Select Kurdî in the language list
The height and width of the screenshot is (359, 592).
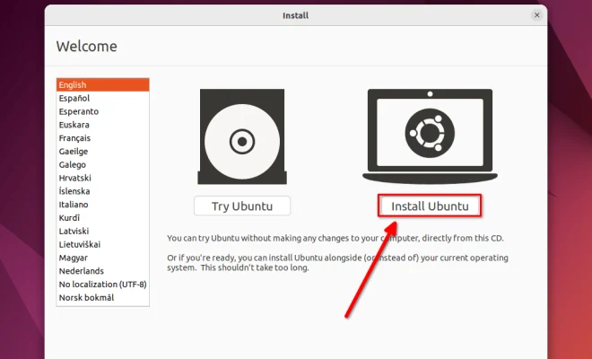click(x=102, y=218)
